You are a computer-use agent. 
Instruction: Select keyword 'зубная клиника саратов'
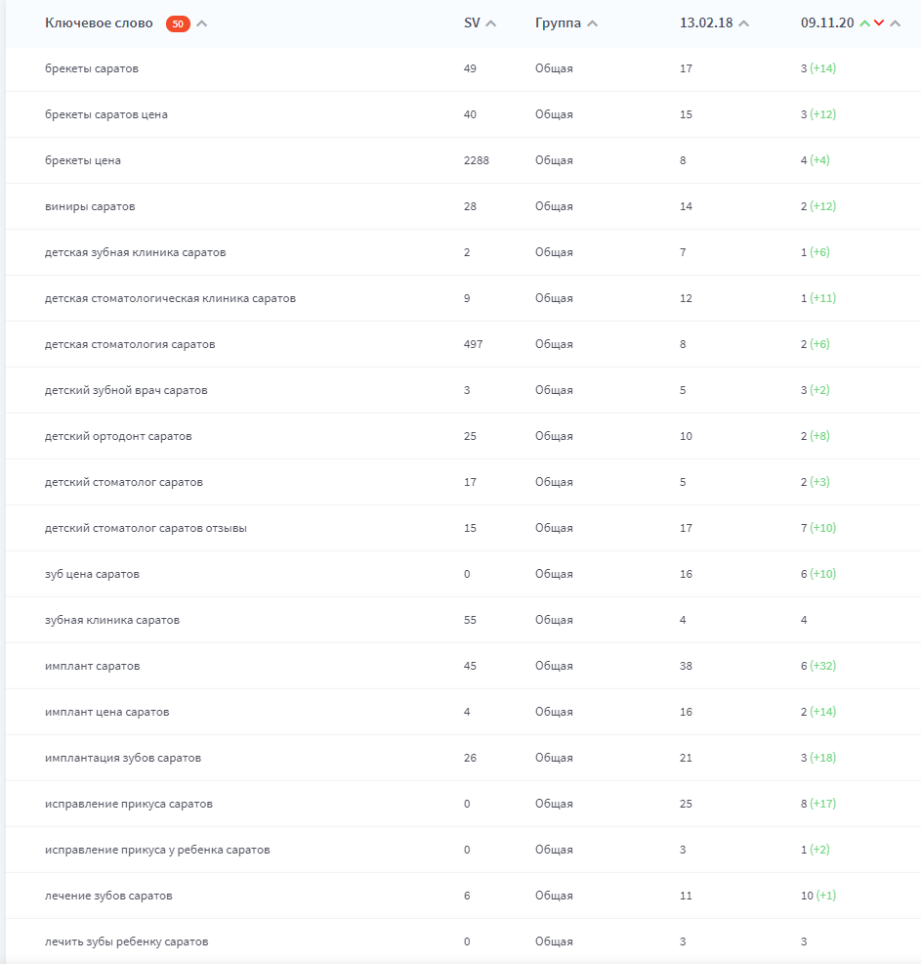pos(111,620)
